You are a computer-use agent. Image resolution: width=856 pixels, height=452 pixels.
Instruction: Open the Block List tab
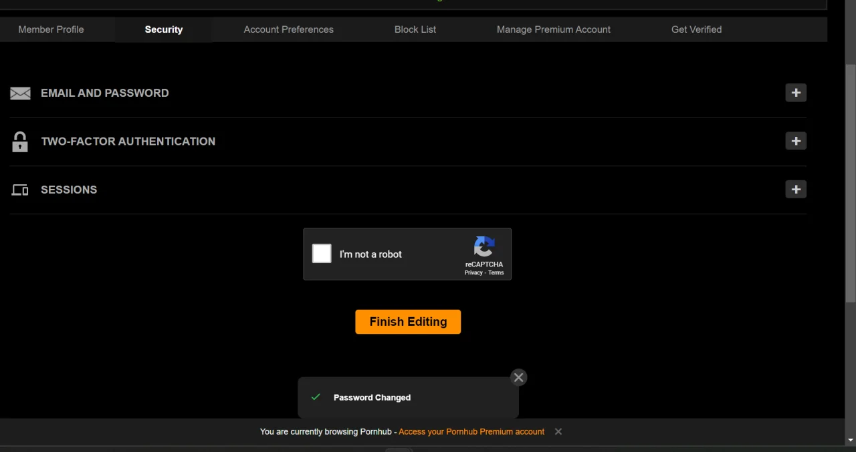coord(415,29)
